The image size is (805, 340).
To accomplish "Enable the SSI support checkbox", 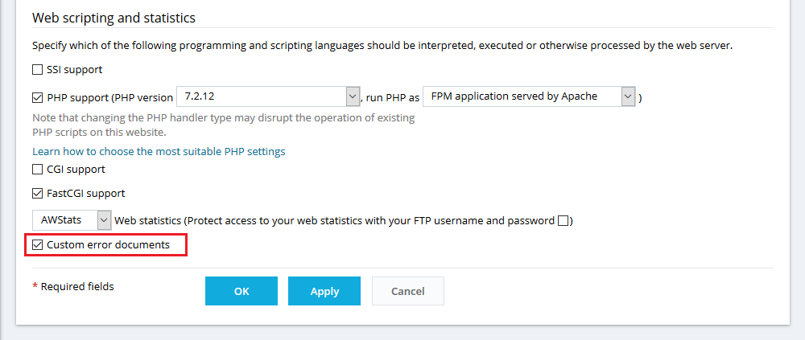I will [x=38, y=70].
